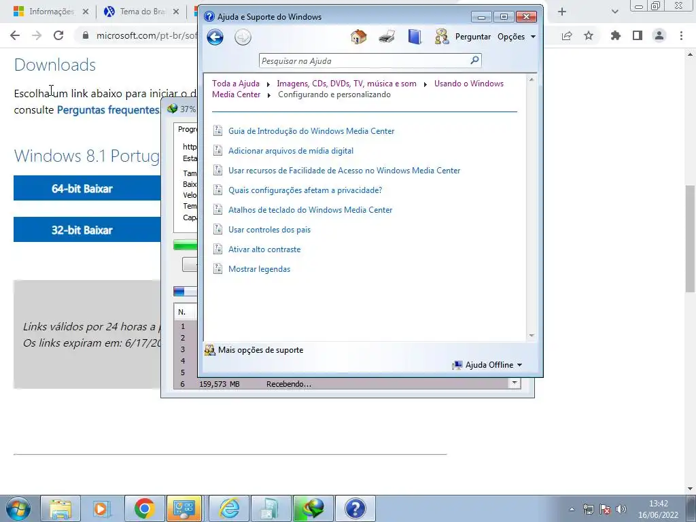Open Chrome profile avatar

coord(659,35)
